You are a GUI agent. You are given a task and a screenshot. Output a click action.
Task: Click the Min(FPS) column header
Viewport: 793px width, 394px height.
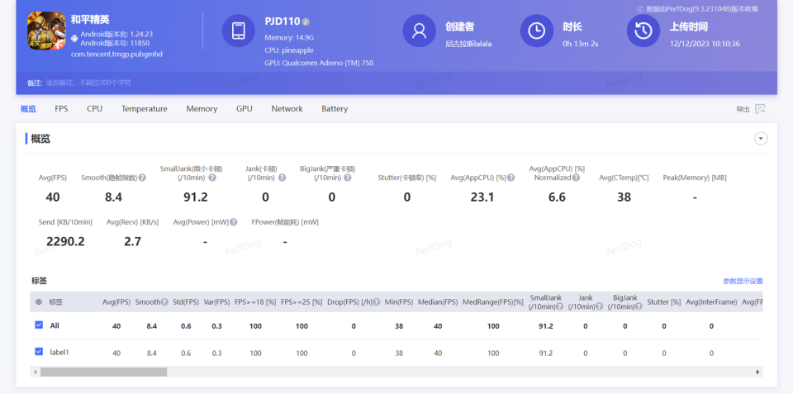[x=399, y=302]
